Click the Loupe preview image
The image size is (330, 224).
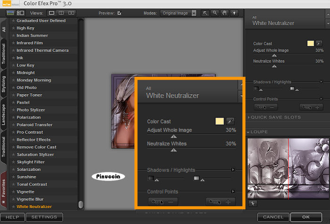pyautogui.click(x=288, y=168)
